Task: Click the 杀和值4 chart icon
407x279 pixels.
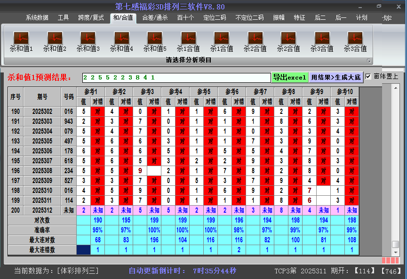Action: pos(121,38)
